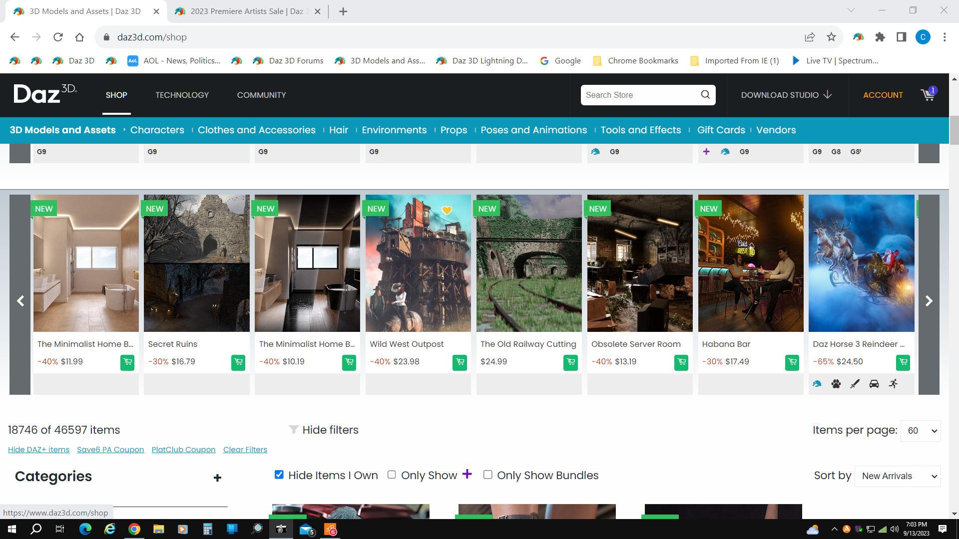Click PlatClub Coupon link
The width and height of the screenshot is (959, 539).
[183, 450]
